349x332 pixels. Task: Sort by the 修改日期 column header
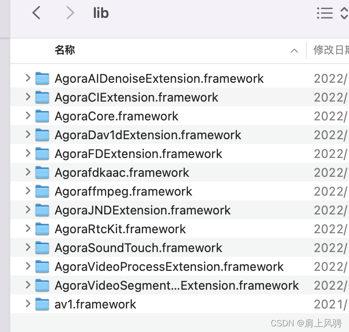pyautogui.click(x=331, y=50)
